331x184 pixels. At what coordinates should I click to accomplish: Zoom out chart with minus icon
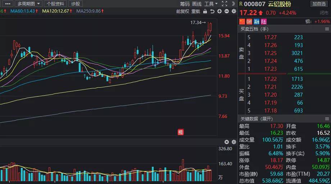tap(227, 11)
